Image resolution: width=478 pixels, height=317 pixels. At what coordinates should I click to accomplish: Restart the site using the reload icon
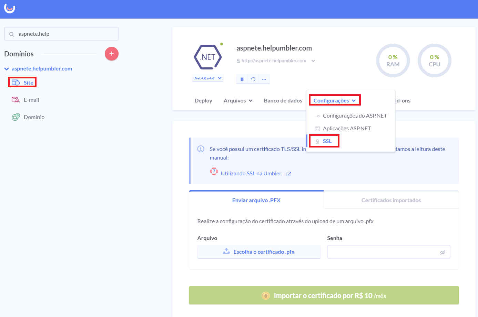253,79
